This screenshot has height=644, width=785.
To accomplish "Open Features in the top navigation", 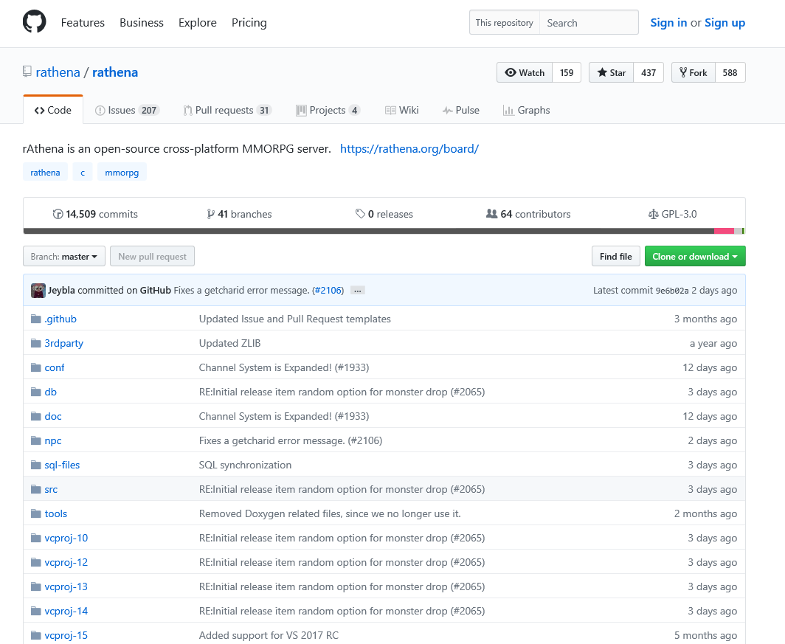I will click(x=83, y=23).
